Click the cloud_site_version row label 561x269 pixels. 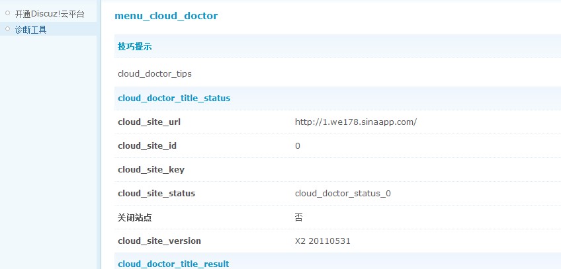pos(159,241)
